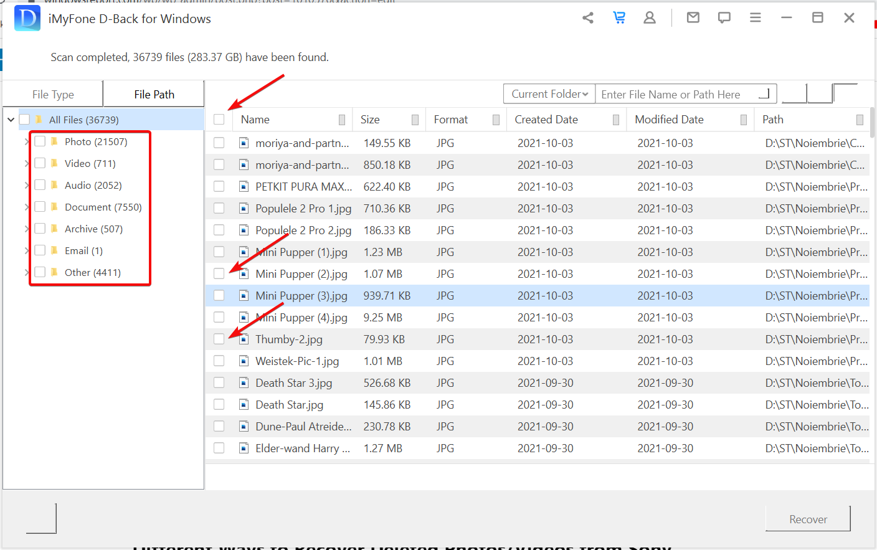Open the Current Folder dropdown
Viewport: 877px width, 550px height.
pyautogui.click(x=549, y=94)
